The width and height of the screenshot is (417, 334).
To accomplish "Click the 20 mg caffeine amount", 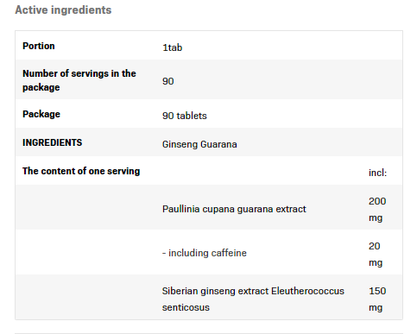I will (376, 254).
